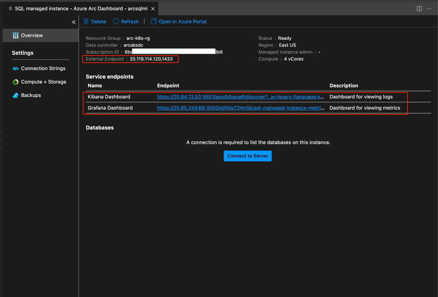The height and width of the screenshot is (297, 438).
Task: Click the Endpoint column header
Action: 168,86
